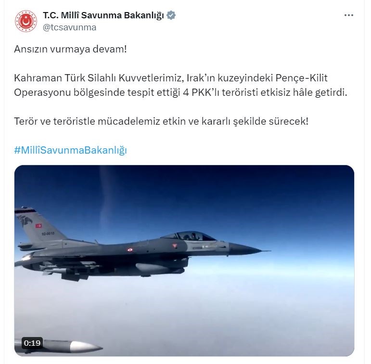The width and height of the screenshot is (371, 364).
Task: Click the jet's cockpit canopy in video
Action: click(x=189, y=236)
